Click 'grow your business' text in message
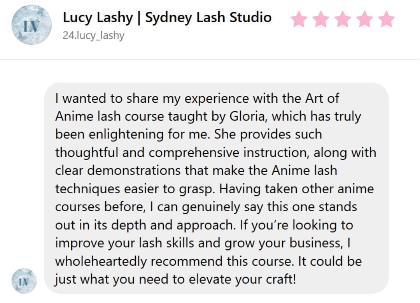Screen dimensions: 420x303 283,243
